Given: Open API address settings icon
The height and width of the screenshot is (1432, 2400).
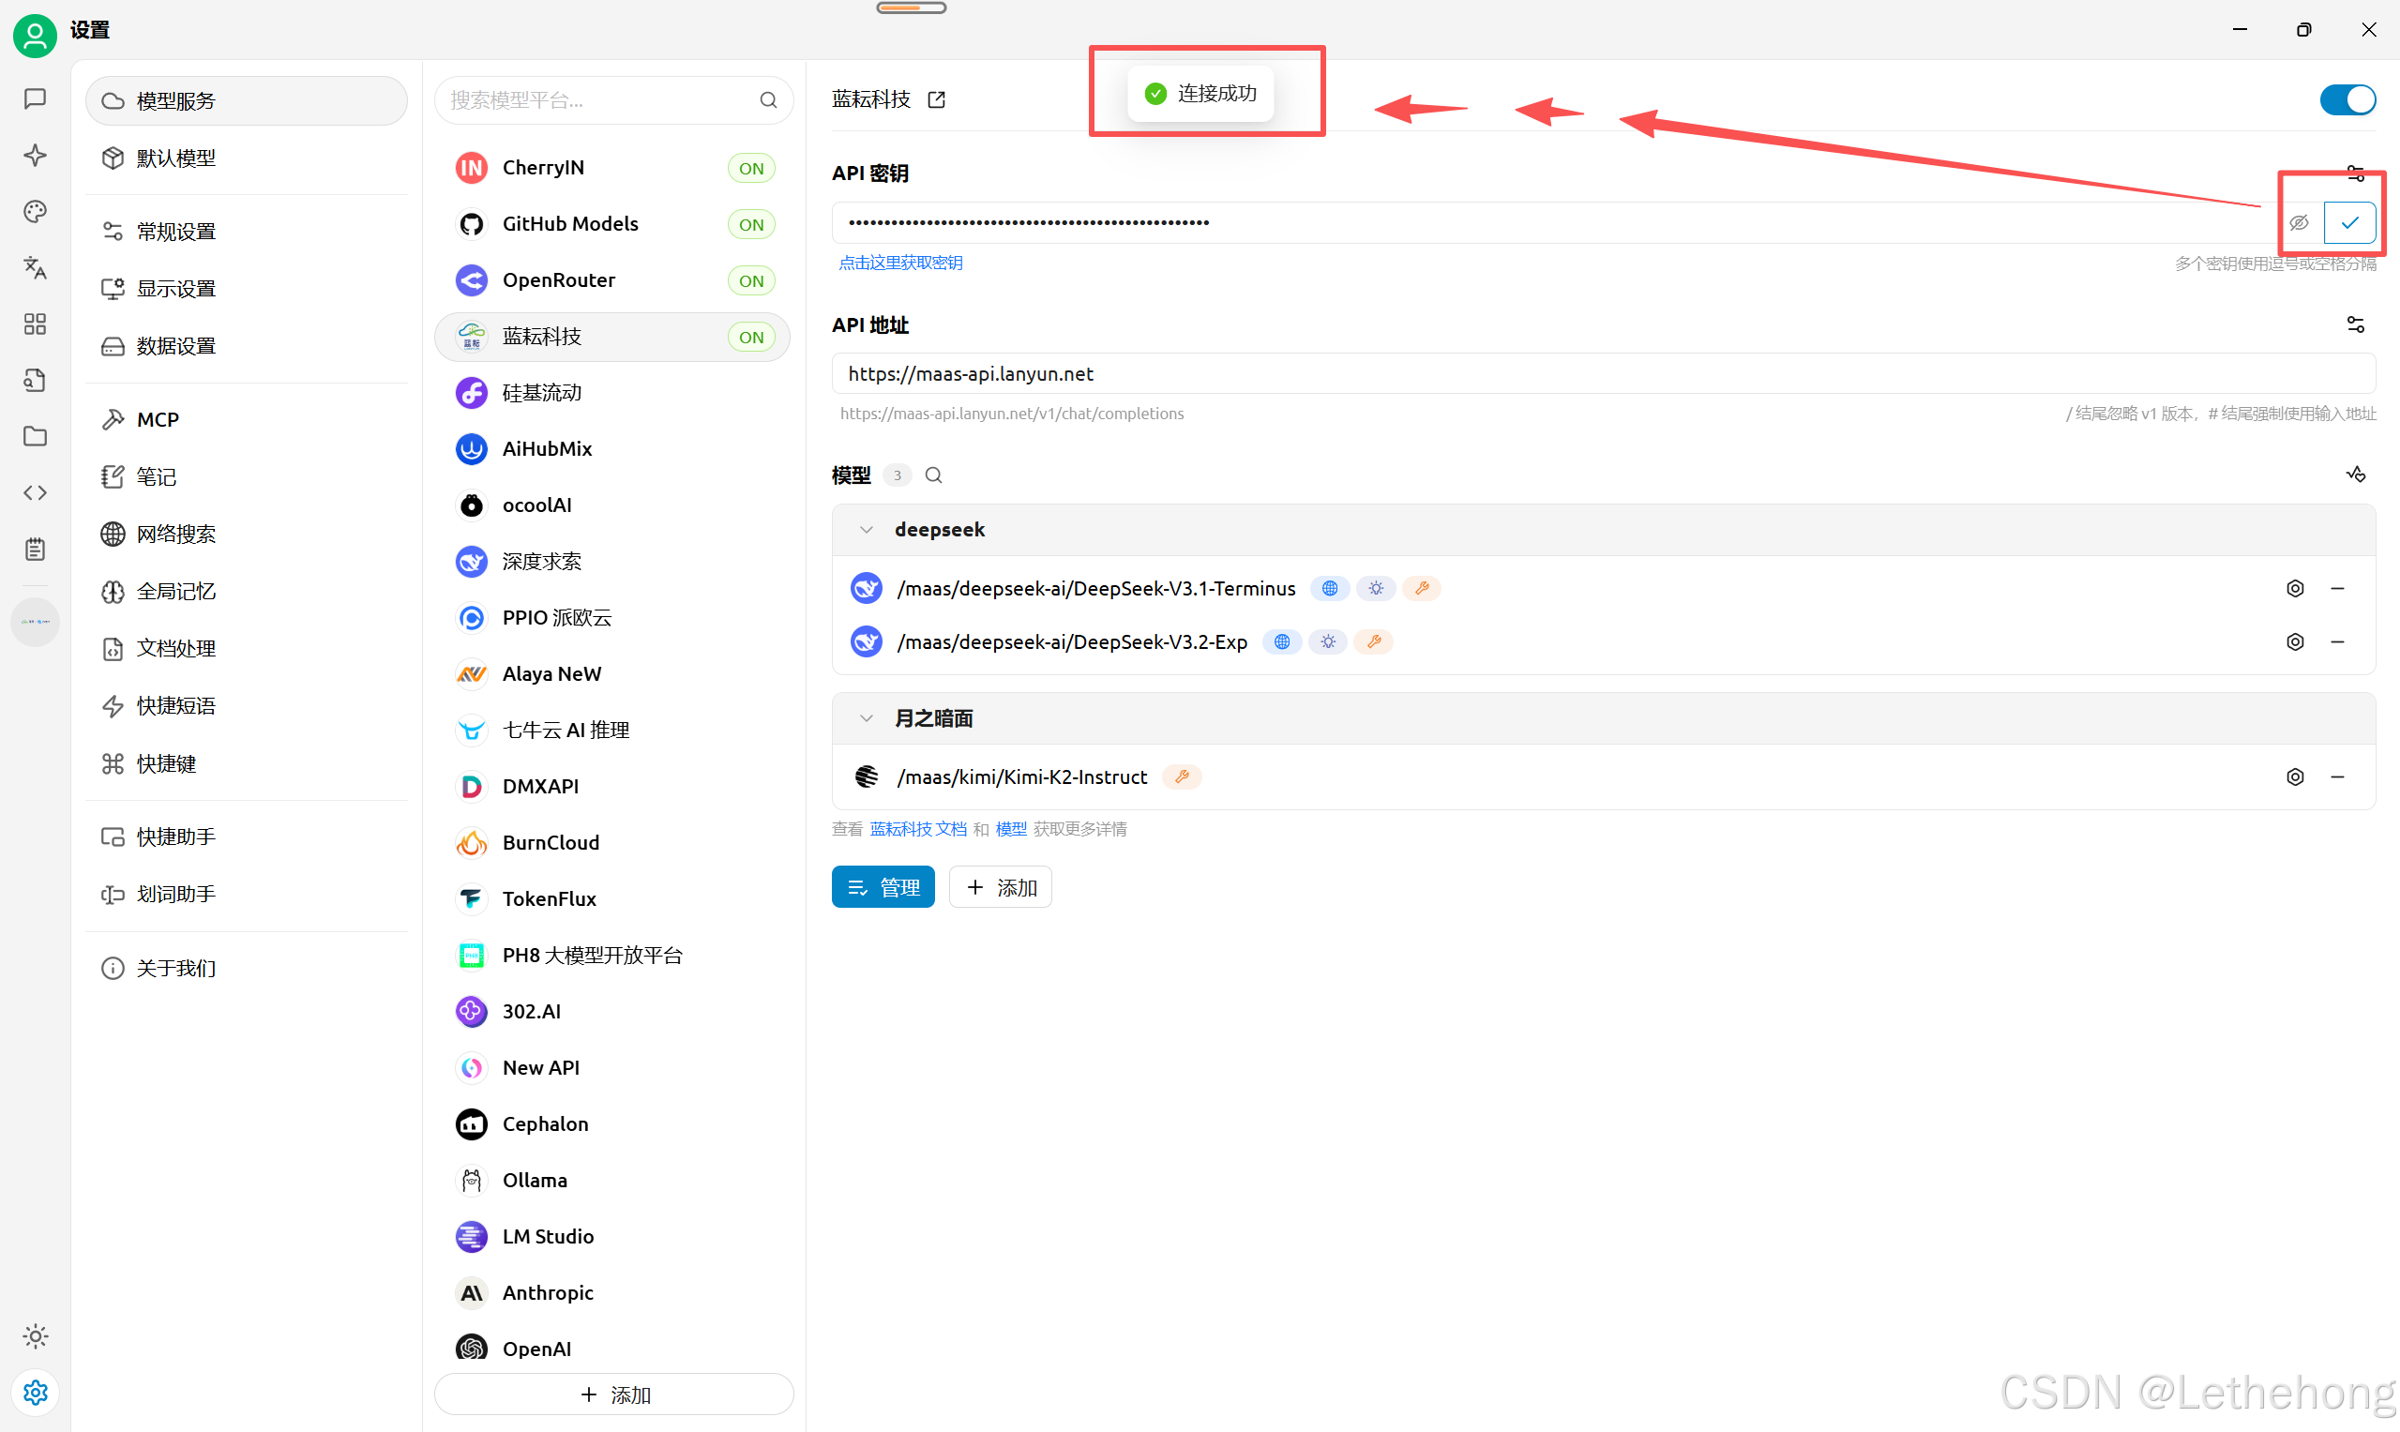Looking at the screenshot, I should 2355,324.
